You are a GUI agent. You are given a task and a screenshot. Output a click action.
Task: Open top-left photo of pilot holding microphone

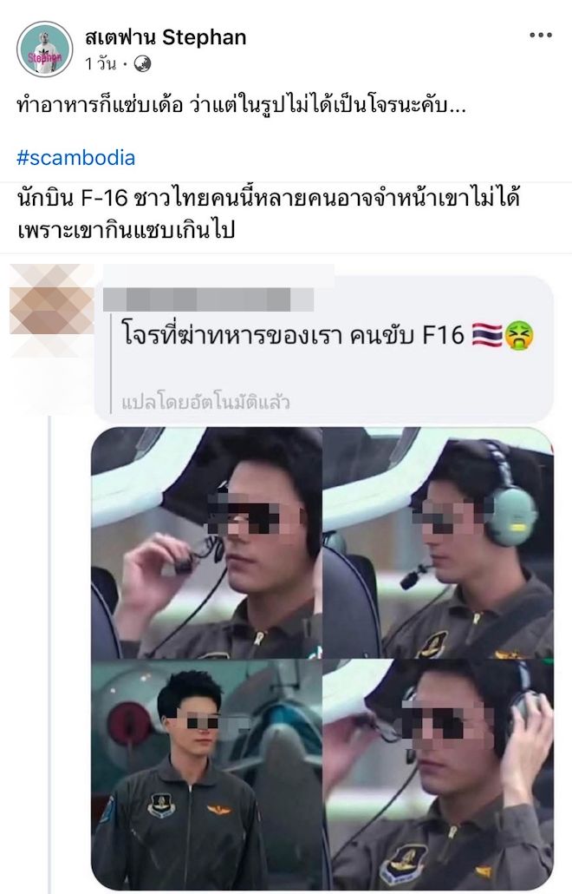[x=207, y=542]
